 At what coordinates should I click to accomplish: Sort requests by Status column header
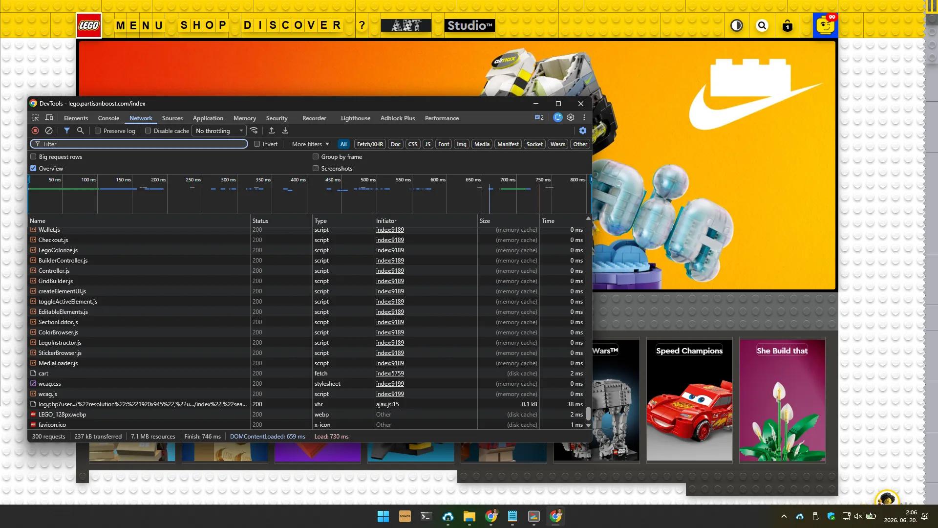(281, 221)
